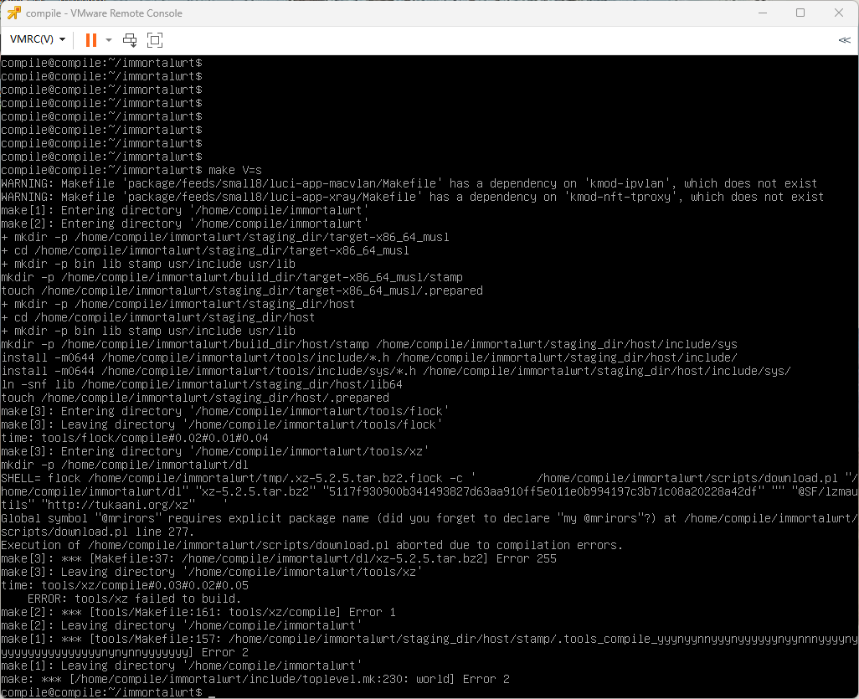Click the make V=s command line

coord(235,170)
